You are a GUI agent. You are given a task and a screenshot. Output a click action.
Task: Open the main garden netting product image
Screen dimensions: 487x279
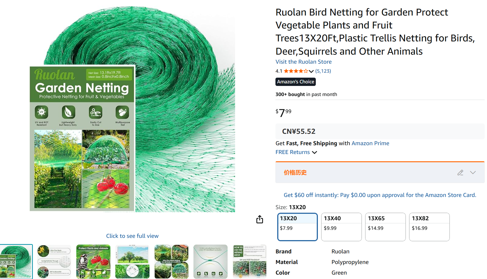coord(132,109)
